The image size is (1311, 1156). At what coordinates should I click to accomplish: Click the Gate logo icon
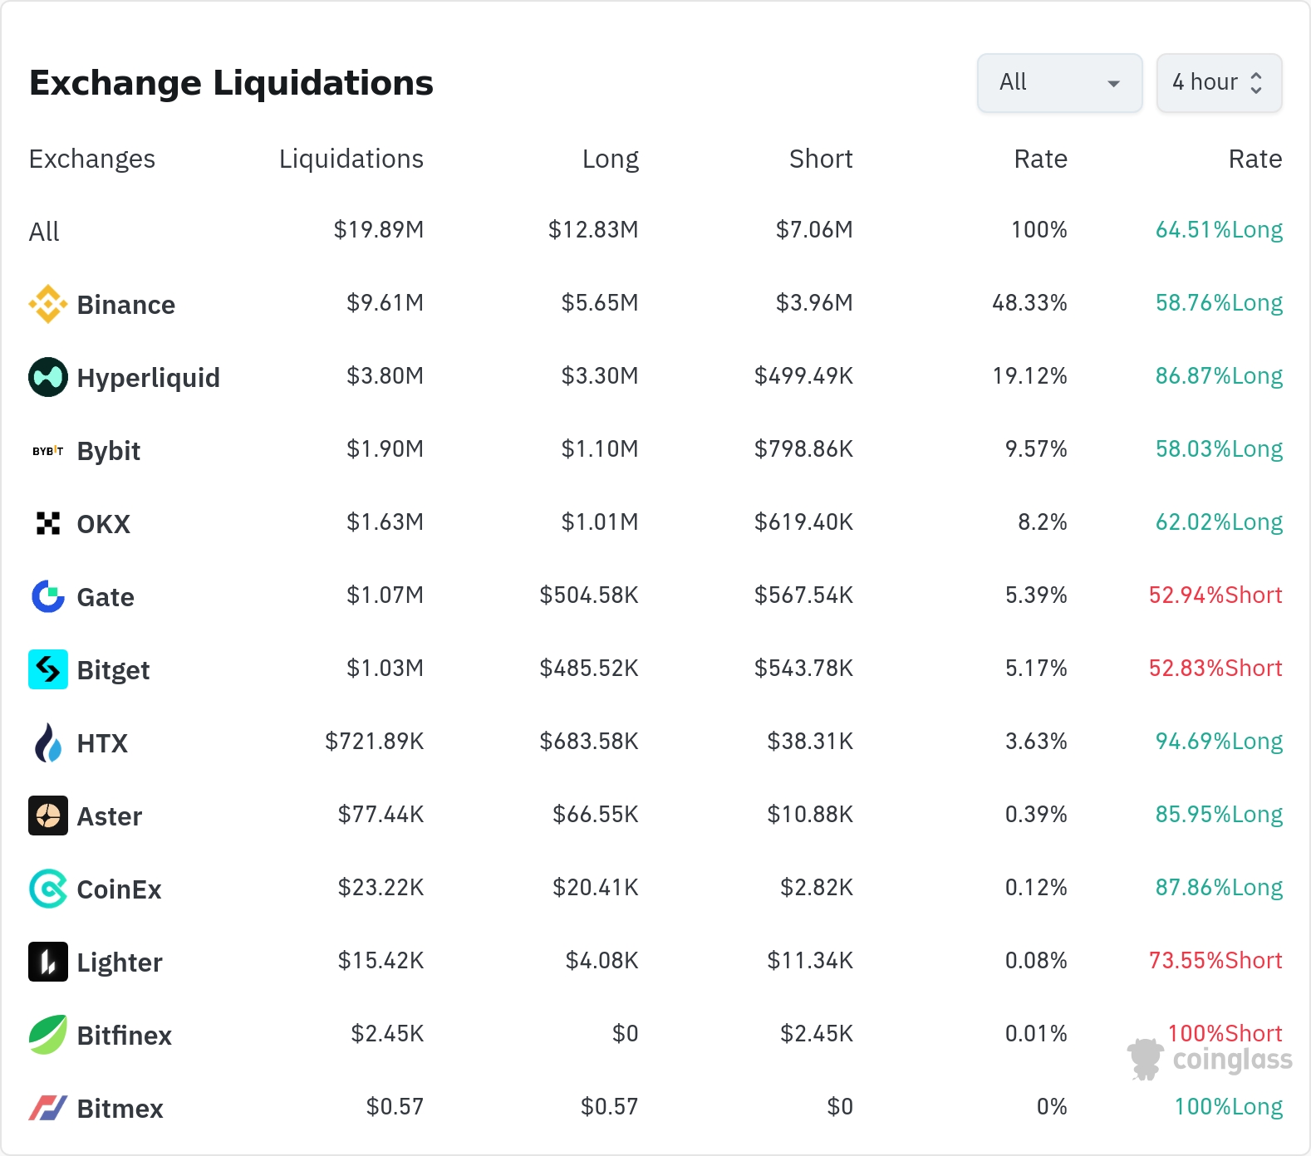pos(48,596)
